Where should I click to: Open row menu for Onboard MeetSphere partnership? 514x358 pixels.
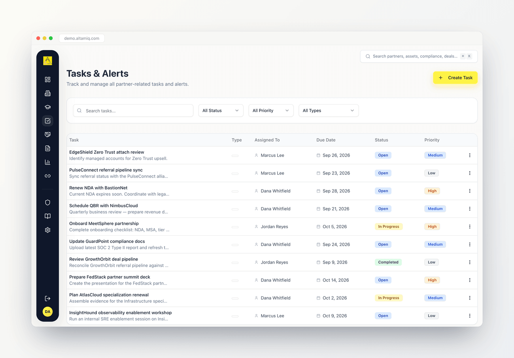(470, 227)
